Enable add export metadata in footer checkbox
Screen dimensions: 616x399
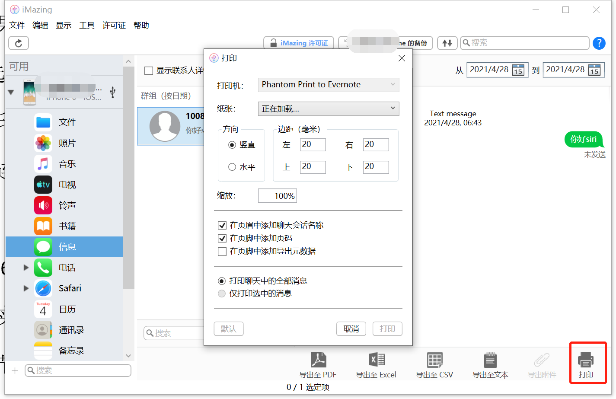[x=222, y=251]
